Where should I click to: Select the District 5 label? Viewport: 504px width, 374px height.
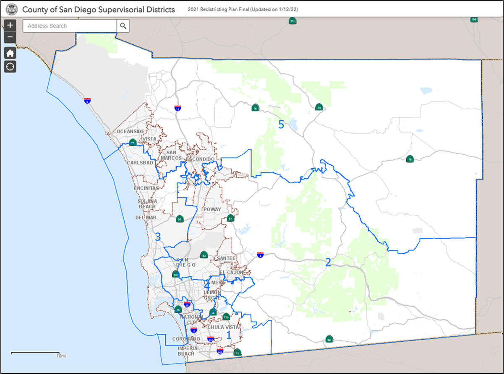281,125
